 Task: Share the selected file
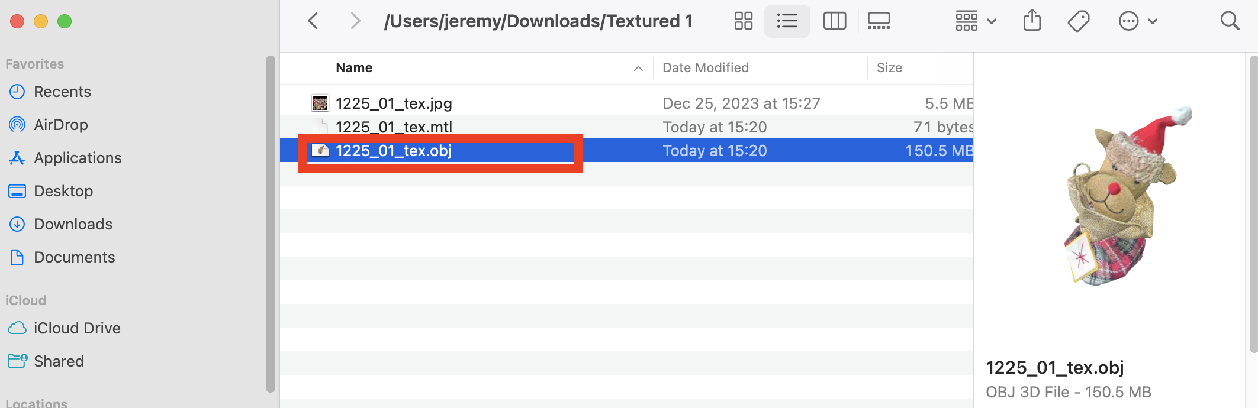1032,21
